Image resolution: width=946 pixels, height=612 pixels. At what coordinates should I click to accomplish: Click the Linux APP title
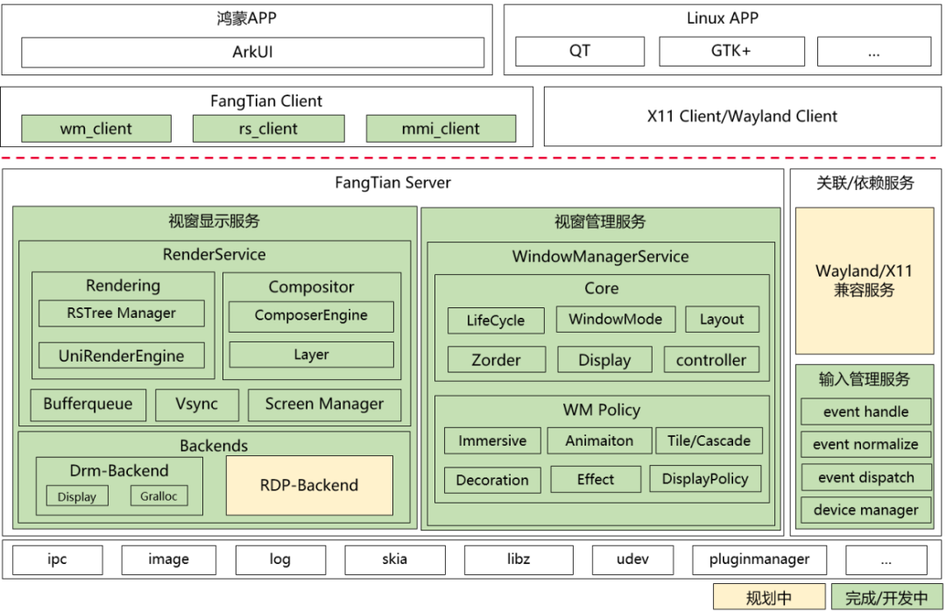point(723,18)
